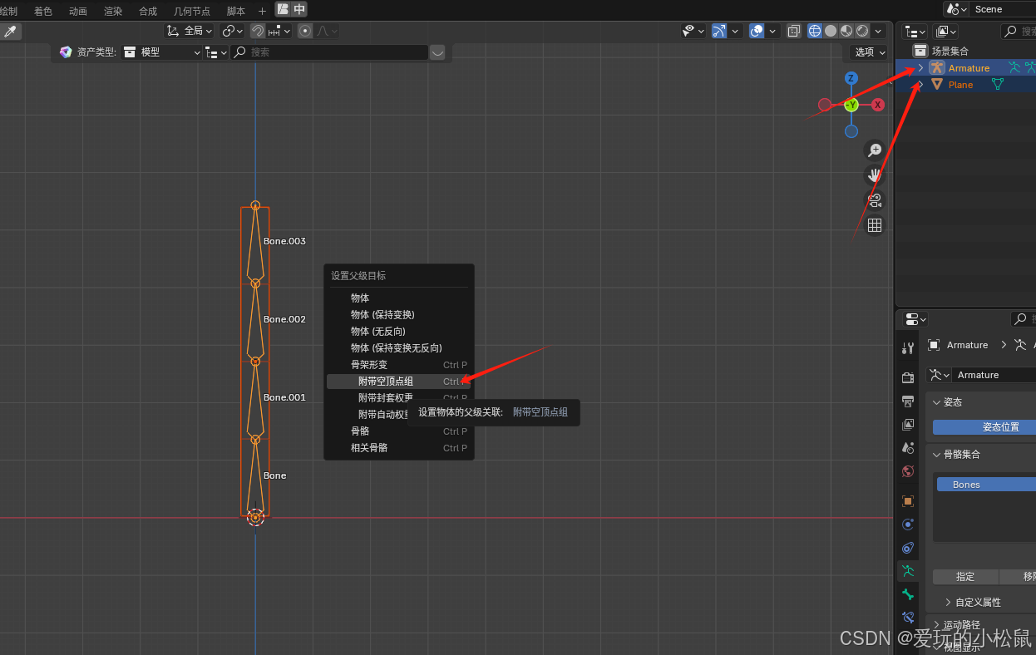The width and height of the screenshot is (1036, 655).
Task: Open the pivot point dropdown
Action: [x=233, y=31]
